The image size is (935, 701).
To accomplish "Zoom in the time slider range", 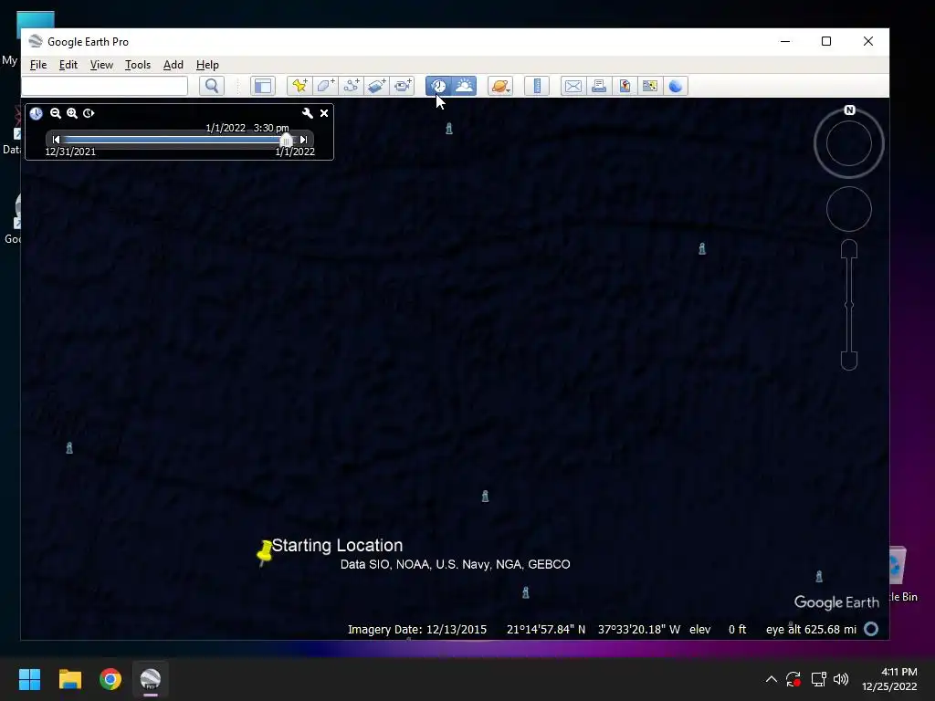I will coord(72,113).
